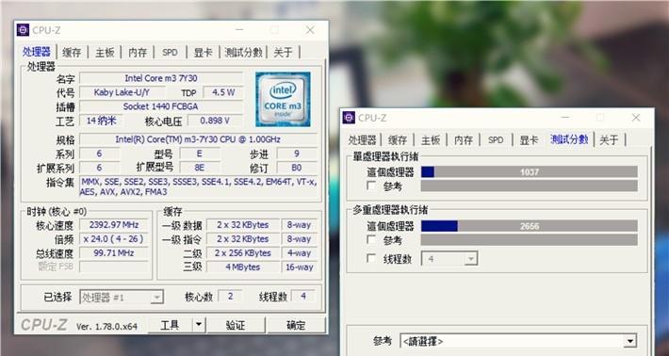
Task: Click the empty multi-thread 參考 reference bar
Action: 529,239
